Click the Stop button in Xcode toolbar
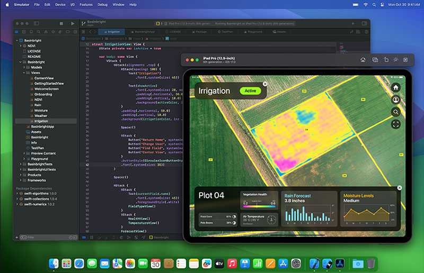The image size is (424, 273). click(x=62, y=24)
